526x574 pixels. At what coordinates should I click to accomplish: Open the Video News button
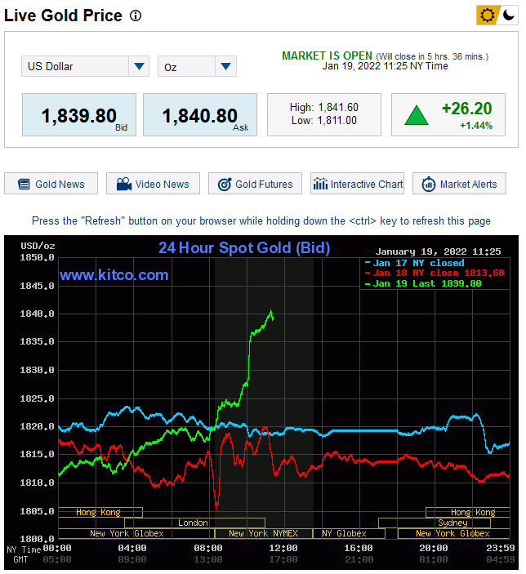coord(153,184)
